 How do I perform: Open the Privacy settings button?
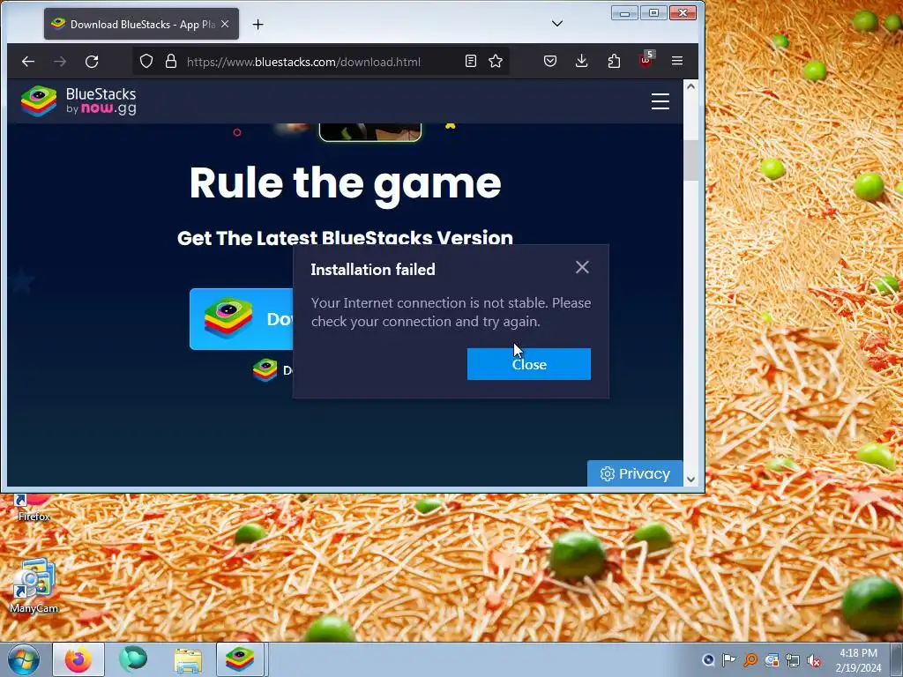pos(635,473)
